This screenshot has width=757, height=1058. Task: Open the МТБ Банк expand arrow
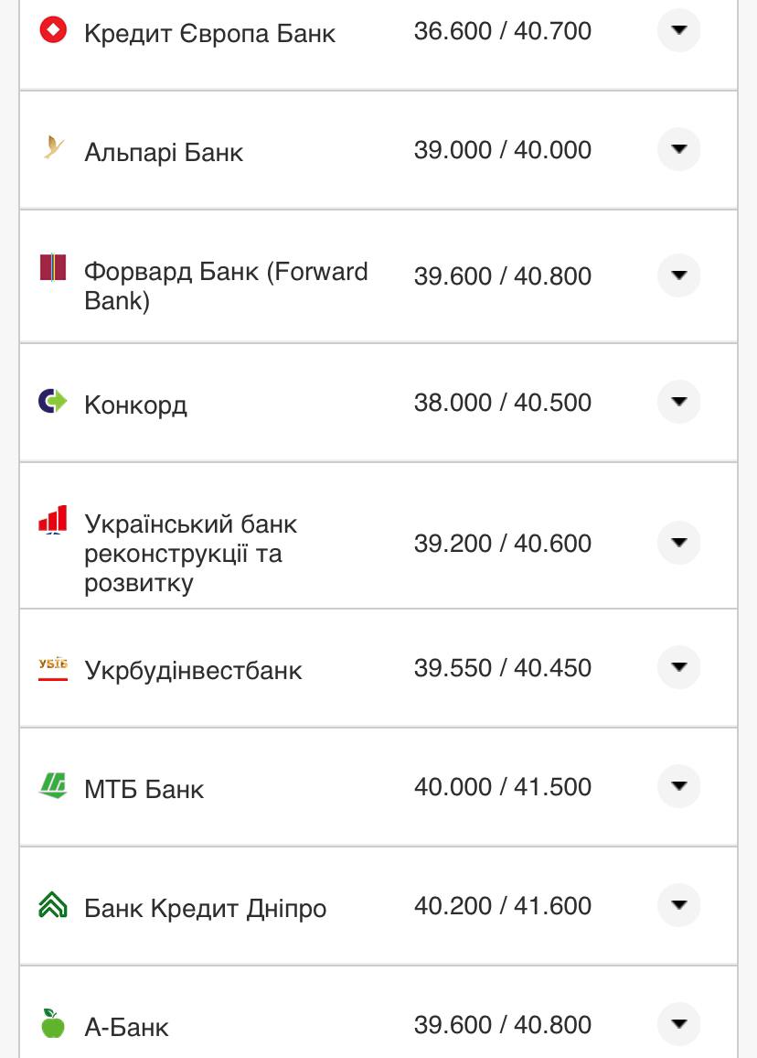coord(678,786)
